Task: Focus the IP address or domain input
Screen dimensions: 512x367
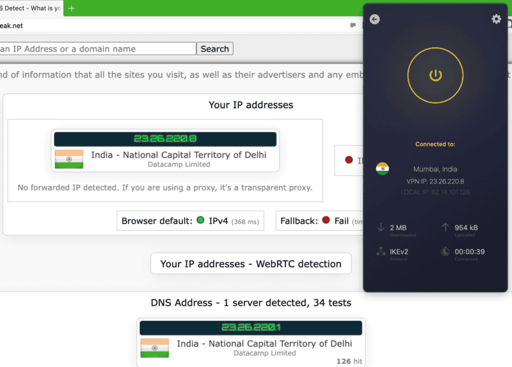Action: coord(98,49)
